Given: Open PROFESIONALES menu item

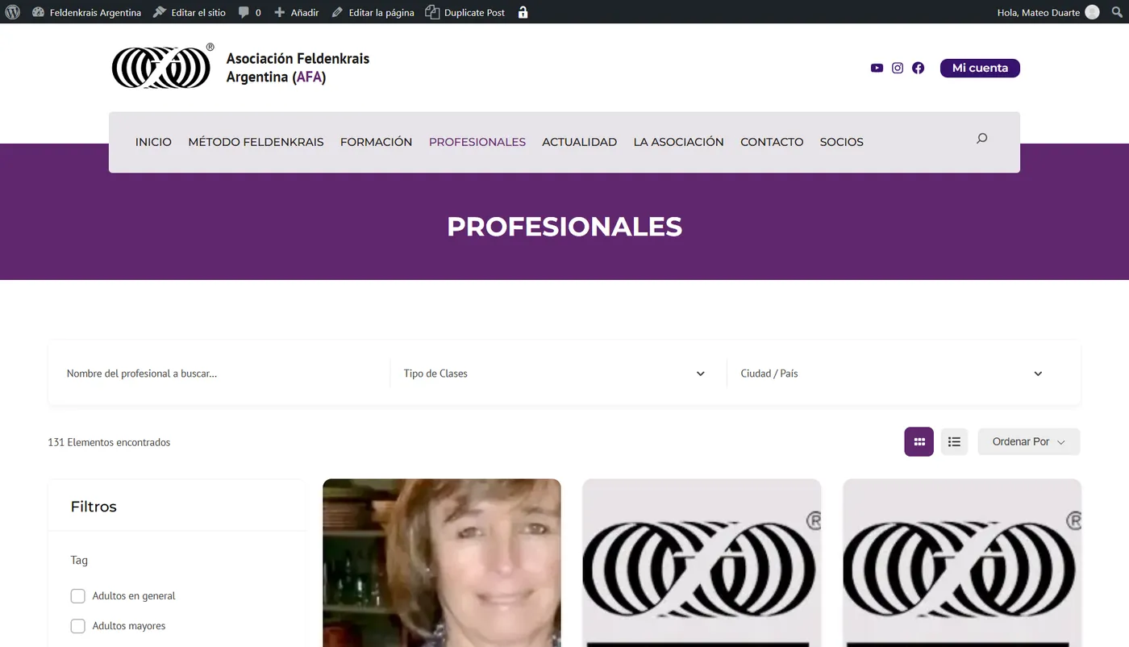Looking at the screenshot, I should click(x=477, y=142).
